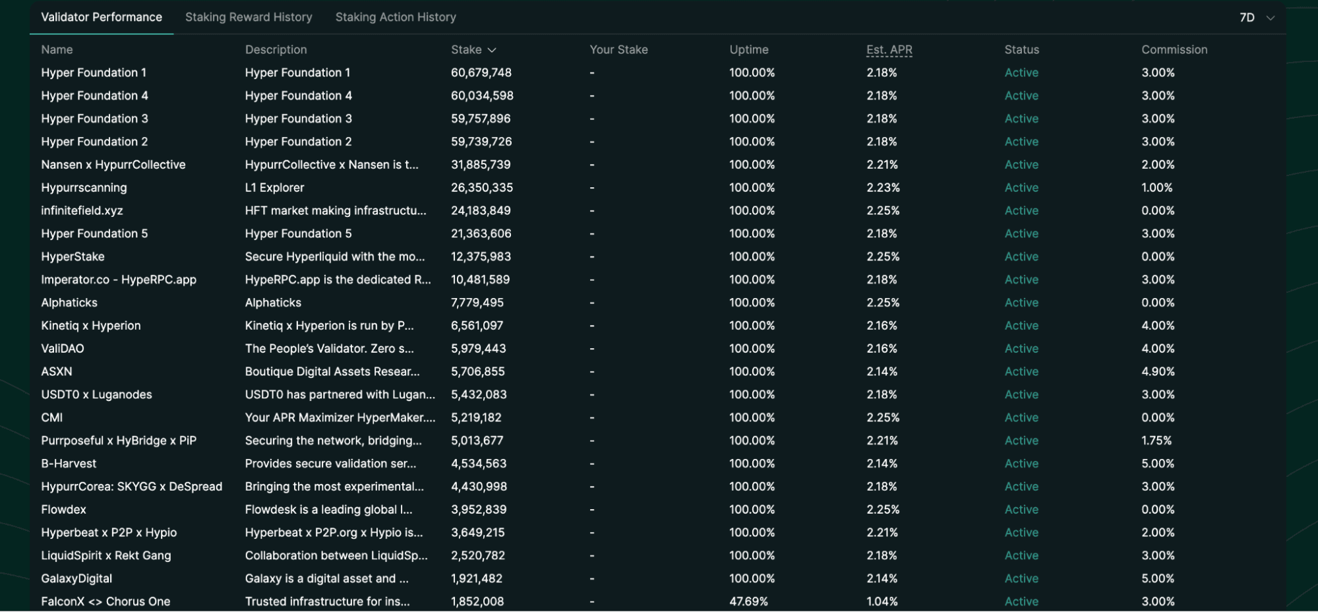The image size is (1318, 612).
Task: Click stake value 60,679,748
Action: tap(481, 73)
